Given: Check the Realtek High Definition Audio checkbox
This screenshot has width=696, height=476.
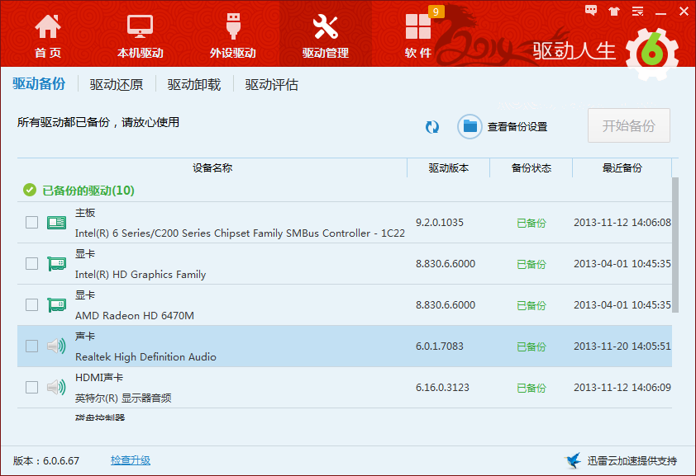Looking at the screenshot, I should (31, 346).
